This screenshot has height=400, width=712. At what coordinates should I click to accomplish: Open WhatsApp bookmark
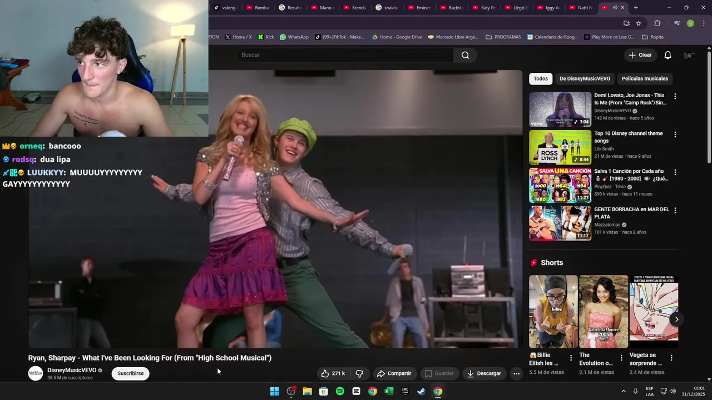click(x=294, y=37)
